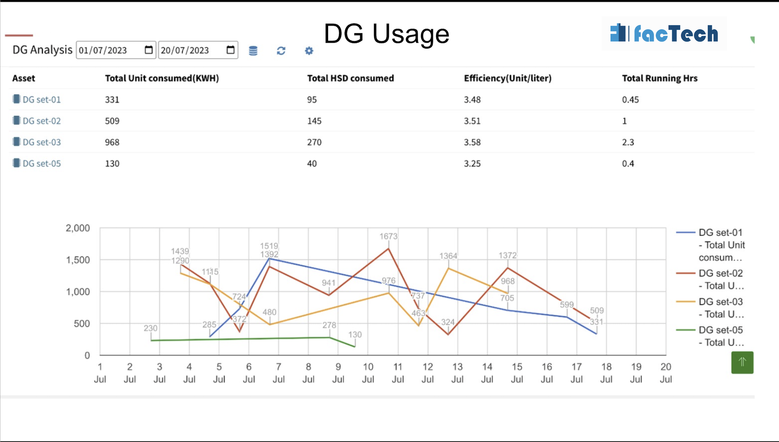Click the chip icon beside DG set-03
Screen dimensions: 779x442
16,142
